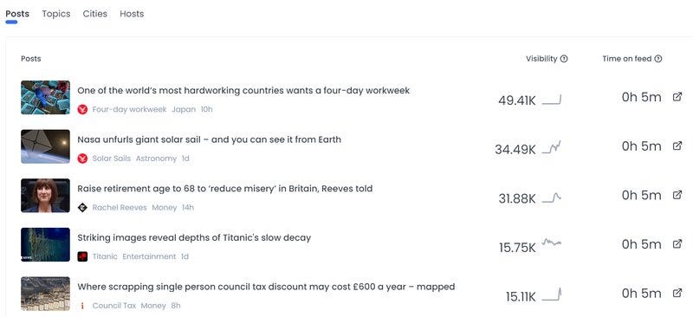The image size is (693, 317).
Task: Click the source logo beside Rachel Reeves tag
Action: tap(82, 207)
